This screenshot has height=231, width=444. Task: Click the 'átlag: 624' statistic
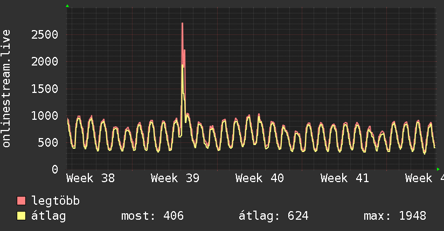pyautogui.click(x=273, y=216)
